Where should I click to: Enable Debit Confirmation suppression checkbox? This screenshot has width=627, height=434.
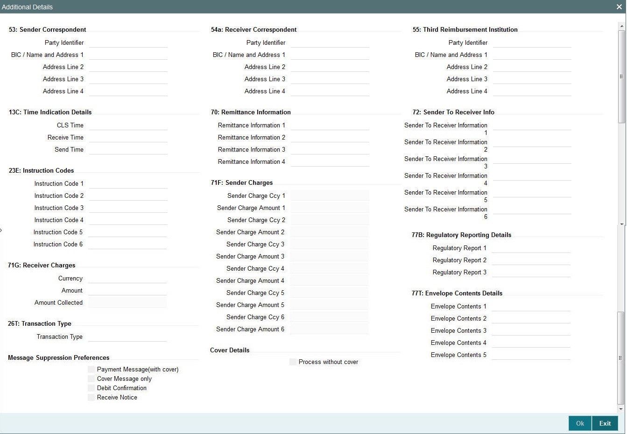click(92, 388)
